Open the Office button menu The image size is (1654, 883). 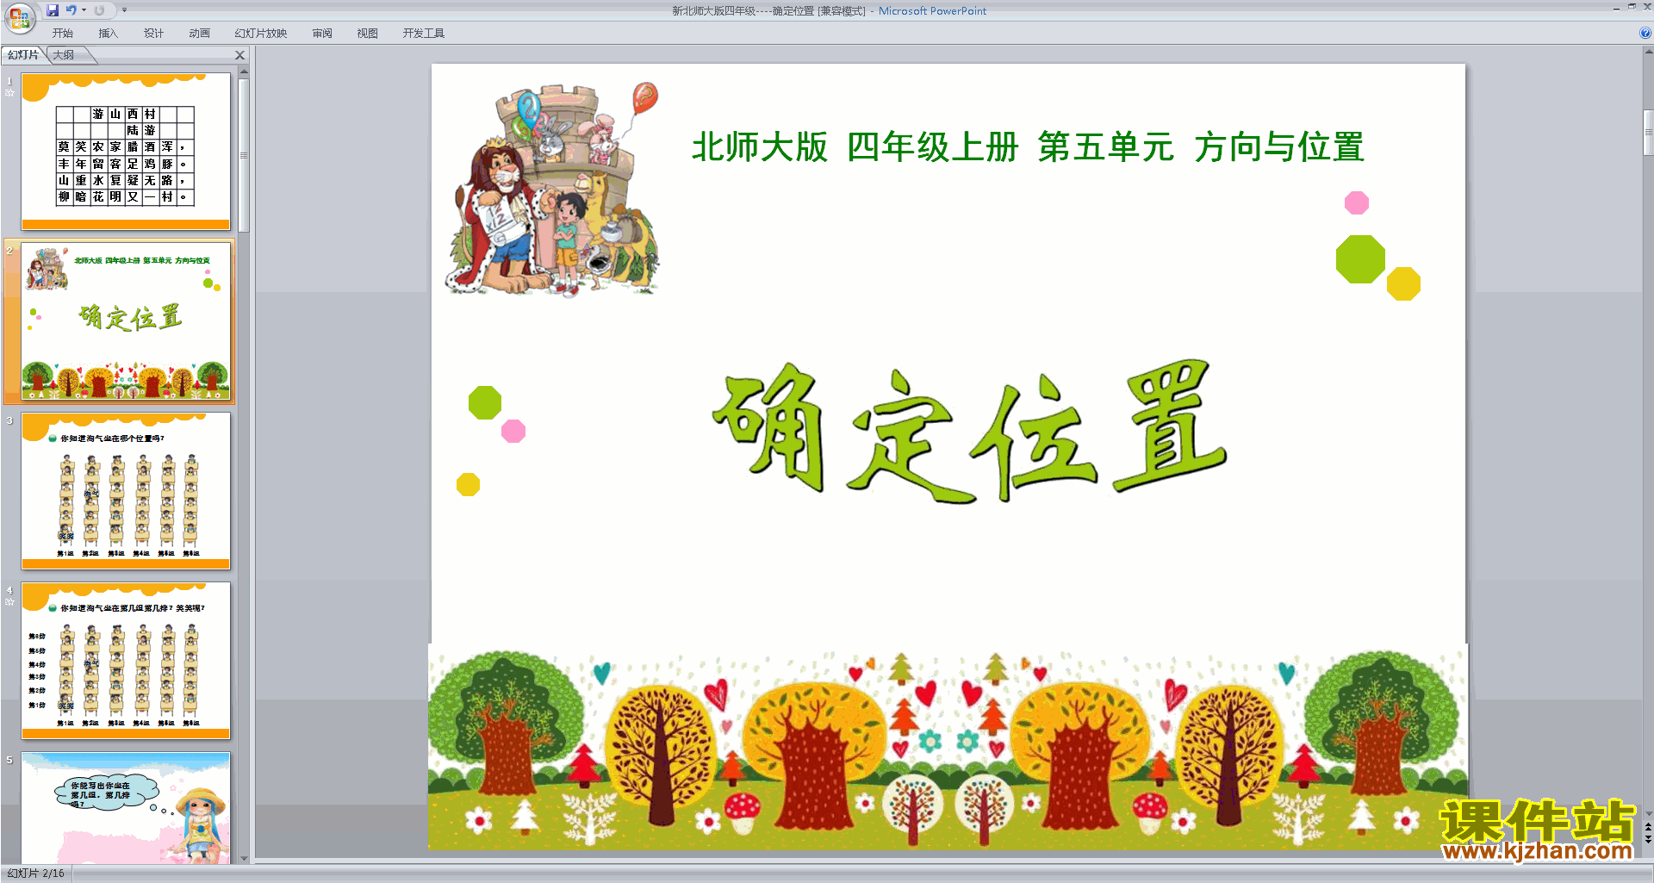point(19,17)
